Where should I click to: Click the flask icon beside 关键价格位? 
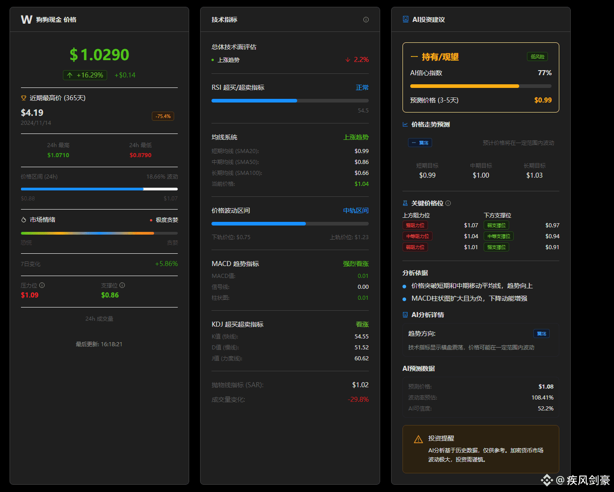point(405,203)
